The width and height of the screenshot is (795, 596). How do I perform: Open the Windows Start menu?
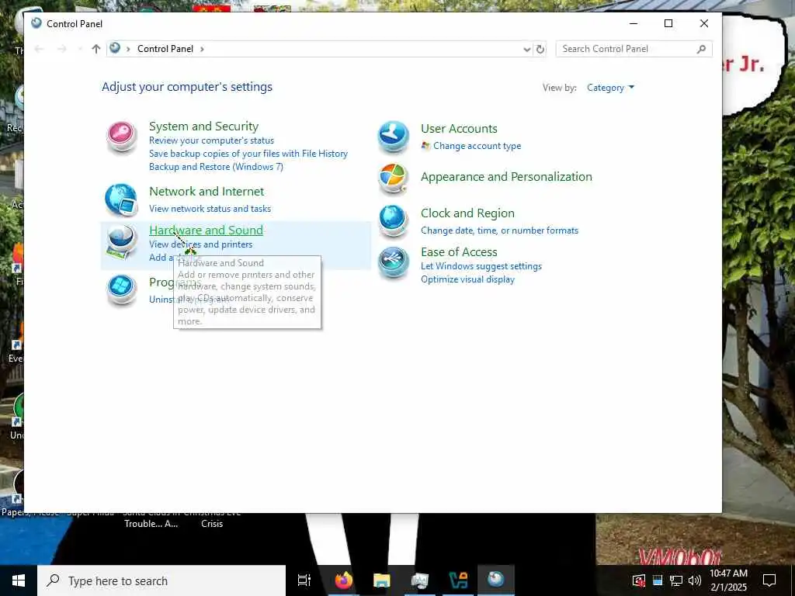pos(19,580)
